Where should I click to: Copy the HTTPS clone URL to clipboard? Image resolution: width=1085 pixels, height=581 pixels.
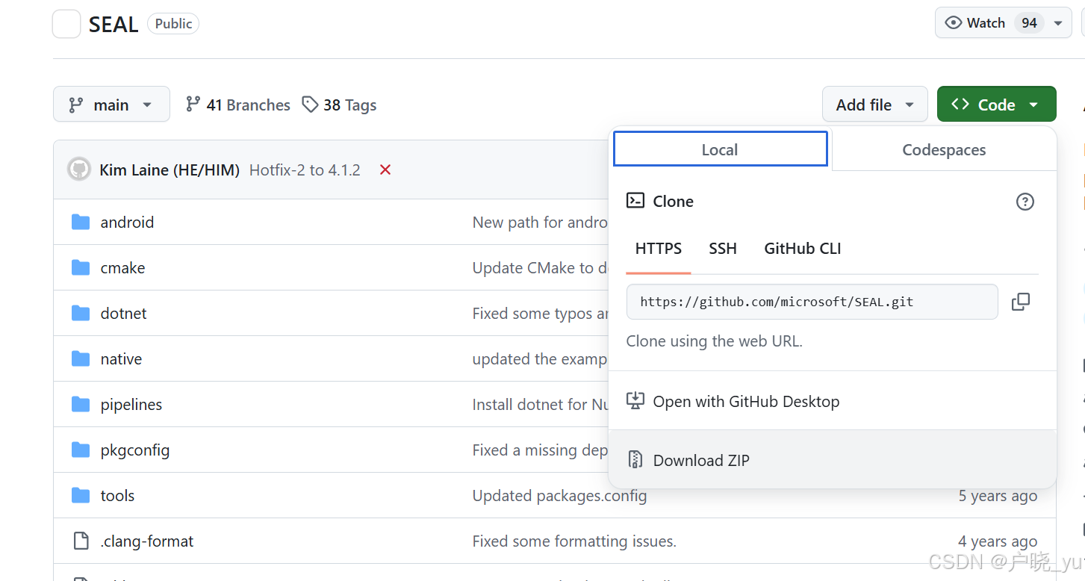tap(1020, 302)
